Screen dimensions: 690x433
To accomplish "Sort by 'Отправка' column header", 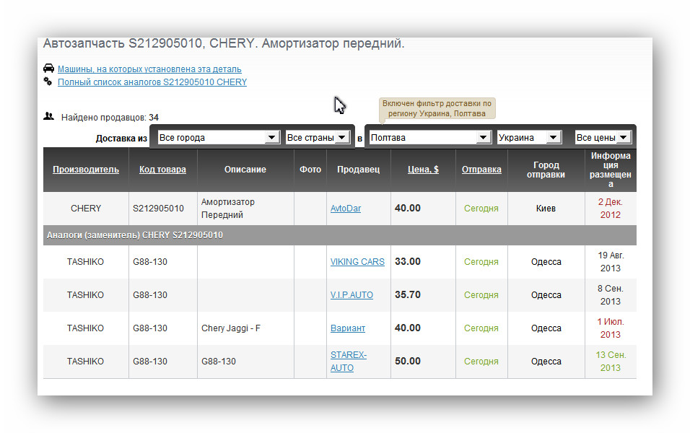I will point(481,170).
